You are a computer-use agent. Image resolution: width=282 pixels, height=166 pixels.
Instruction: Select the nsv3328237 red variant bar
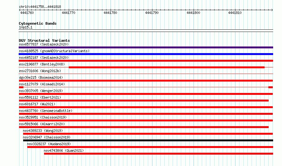point(150,147)
